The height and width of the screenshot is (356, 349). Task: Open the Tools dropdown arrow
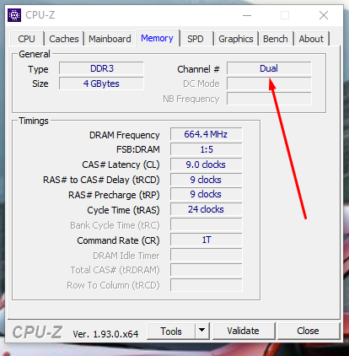coord(202,331)
